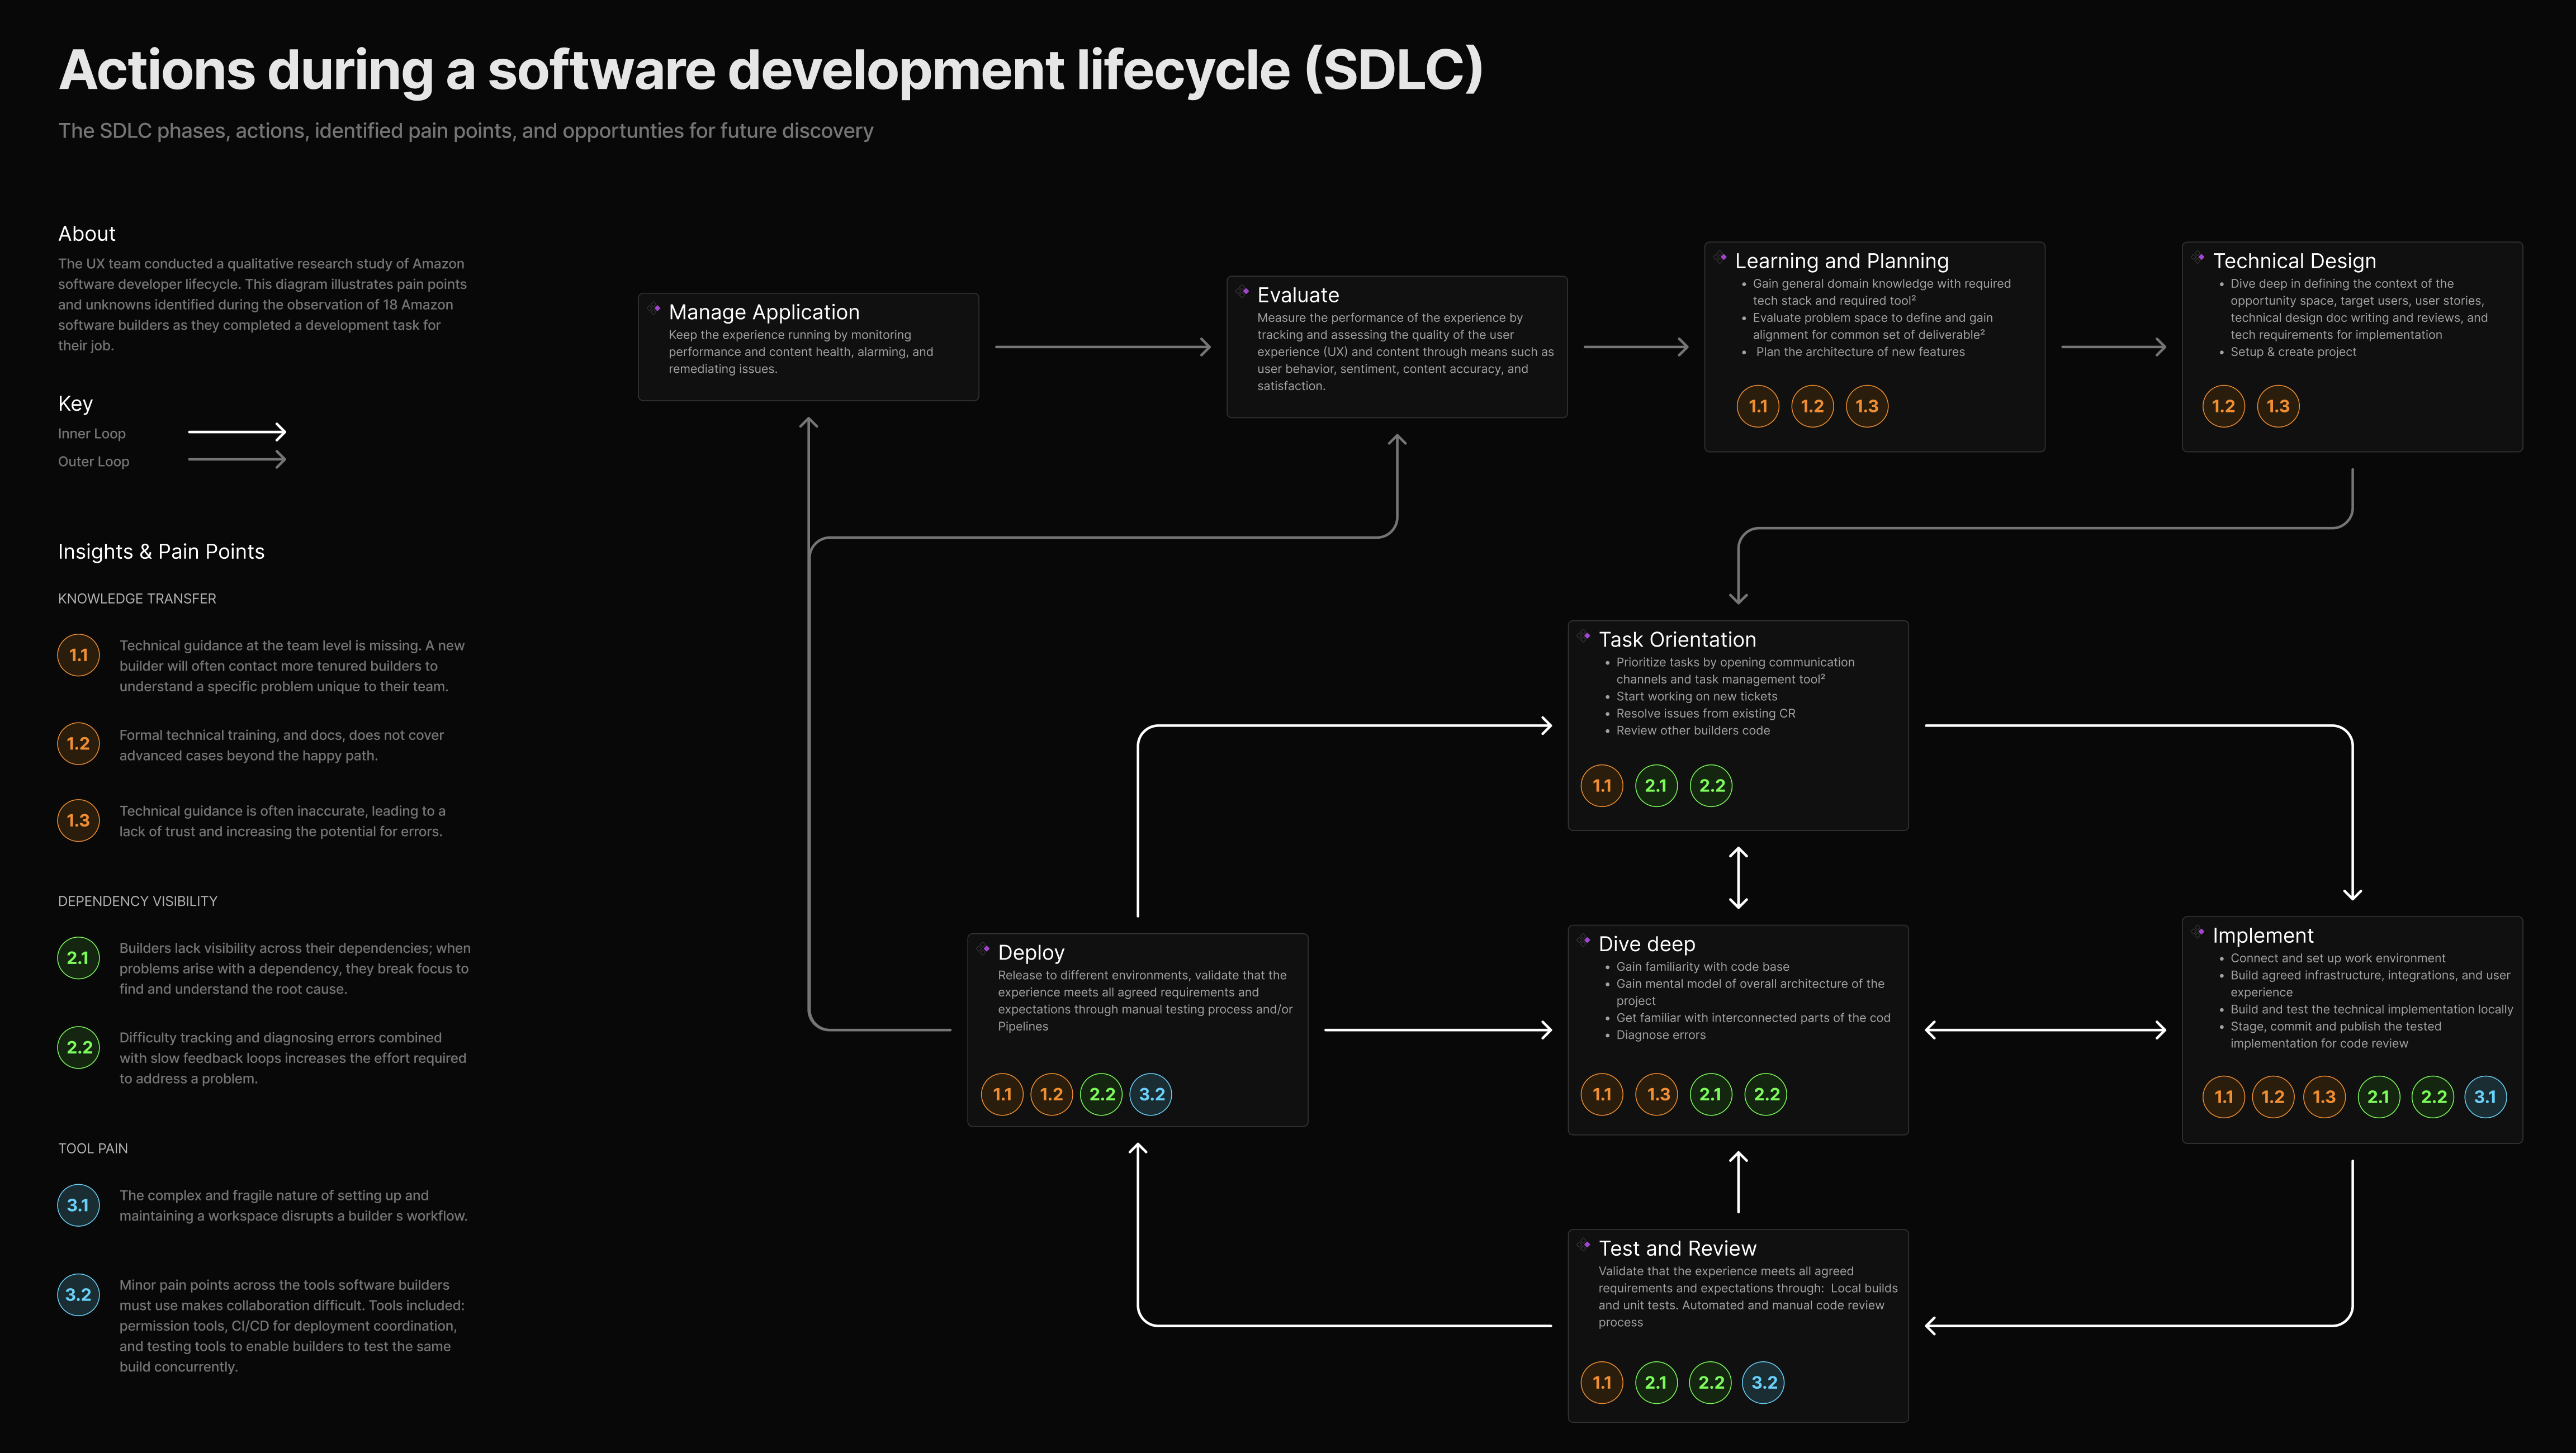Click the TOOL PAIN section label
2576x1453 pixels.
click(93, 1149)
